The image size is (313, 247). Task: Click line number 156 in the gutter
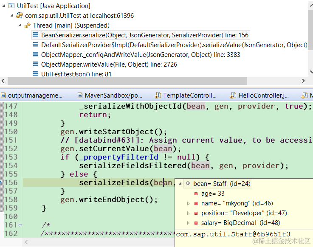point(11,182)
